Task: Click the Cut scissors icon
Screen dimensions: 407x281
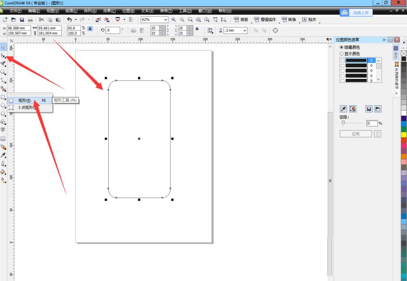Action: click(x=41, y=20)
